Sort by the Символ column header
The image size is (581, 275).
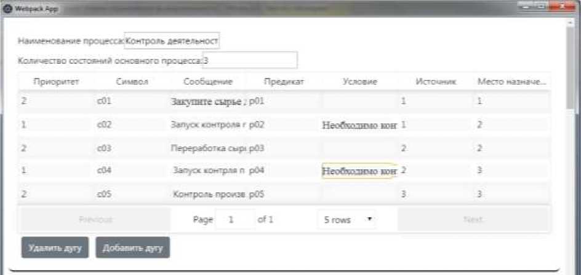click(x=132, y=82)
